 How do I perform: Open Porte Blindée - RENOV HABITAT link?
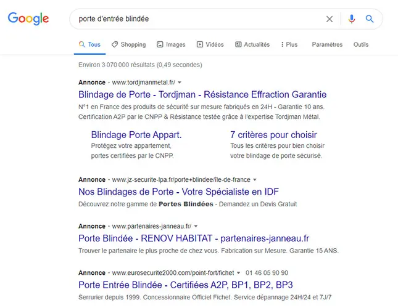click(194, 238)
